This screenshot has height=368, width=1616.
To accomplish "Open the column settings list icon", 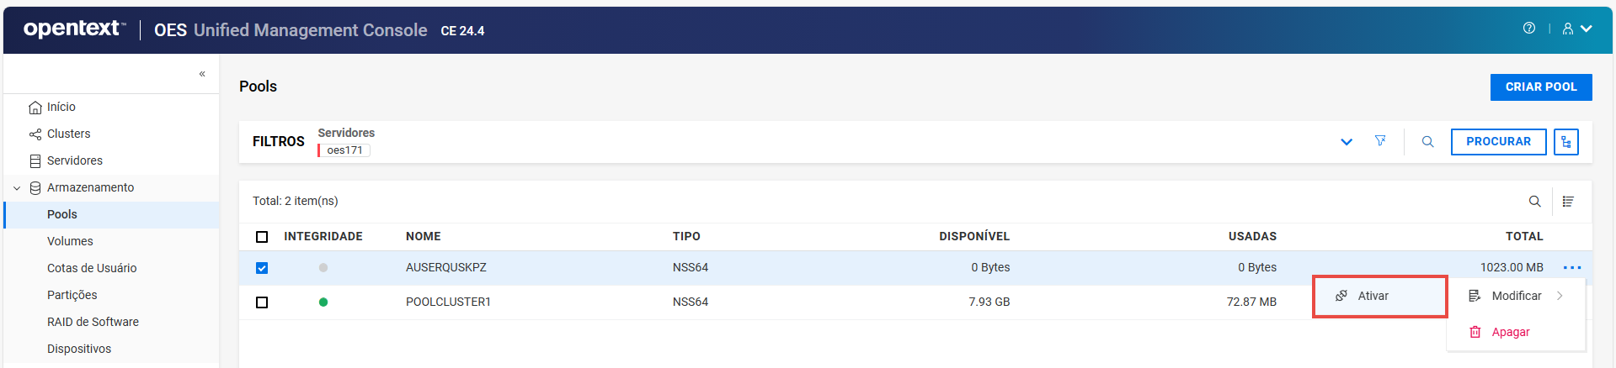I will click(x=1568, y=202).
